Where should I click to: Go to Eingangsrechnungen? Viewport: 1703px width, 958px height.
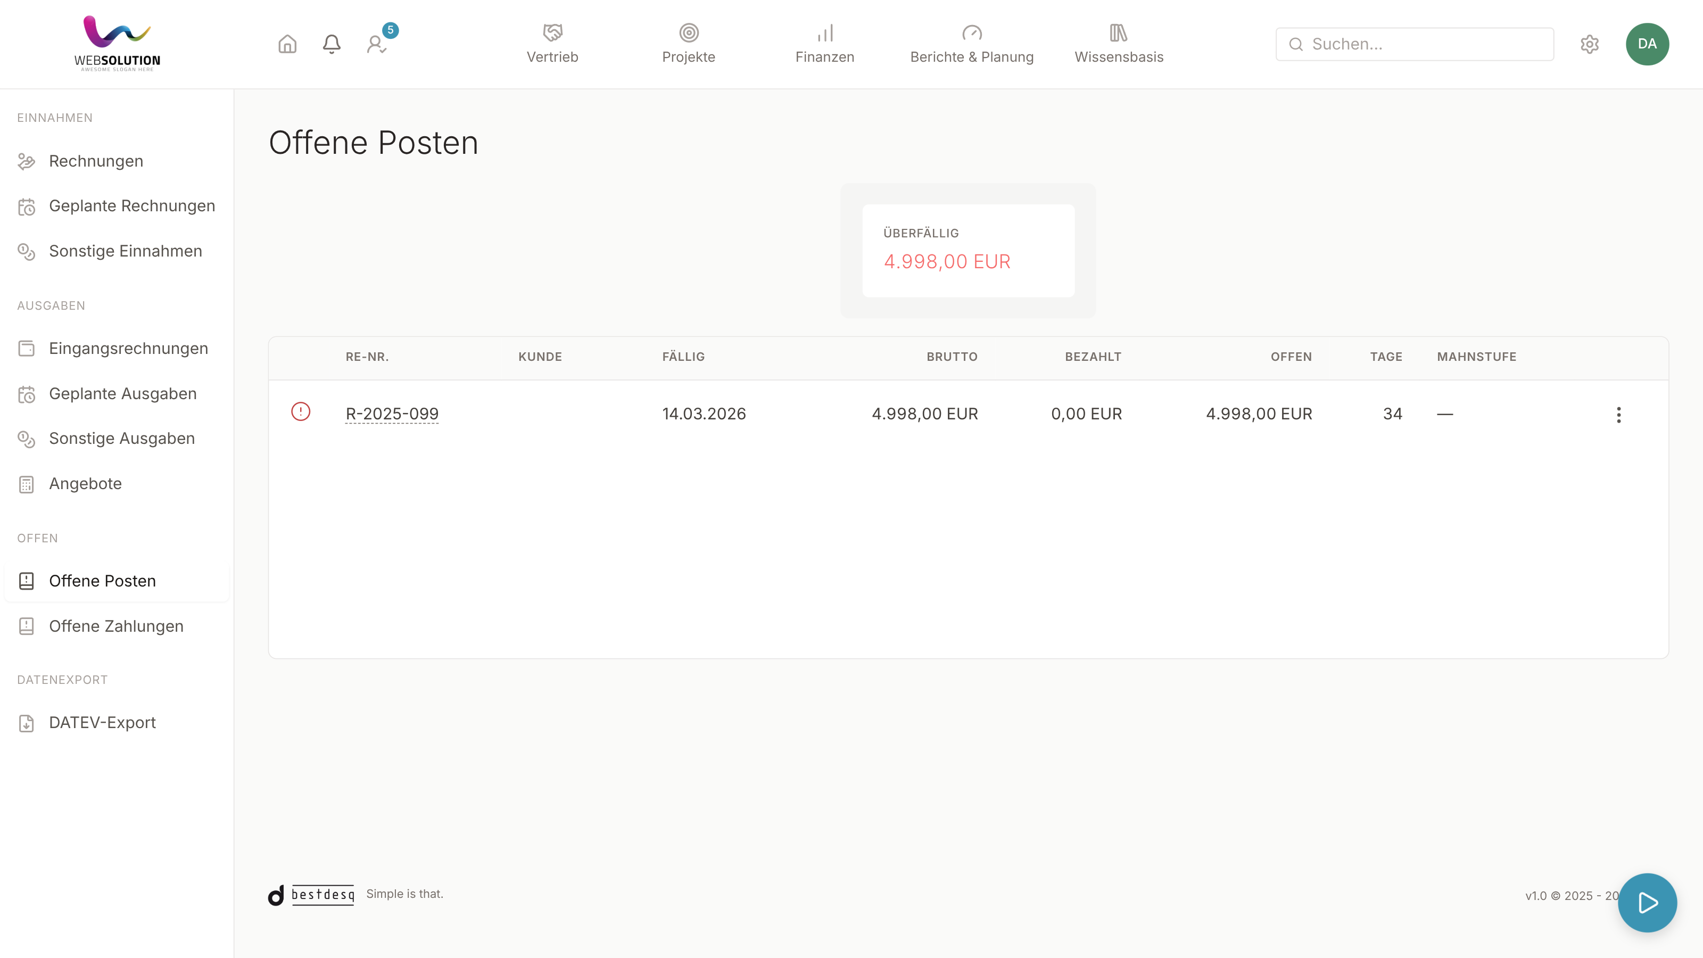pos(117,349)
